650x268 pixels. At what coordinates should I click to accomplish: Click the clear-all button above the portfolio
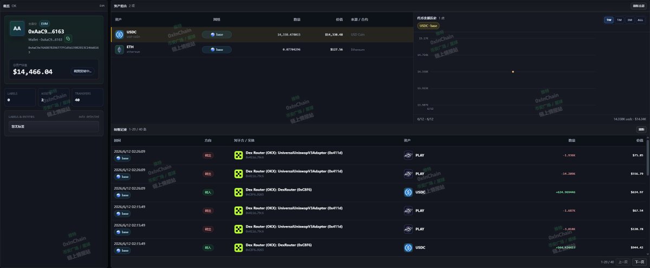(639, 6)
